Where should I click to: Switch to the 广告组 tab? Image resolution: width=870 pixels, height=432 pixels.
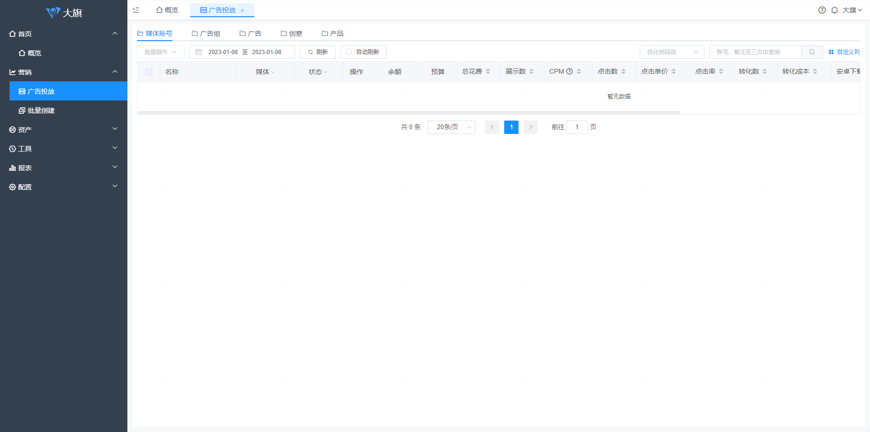tap(206, 33)
